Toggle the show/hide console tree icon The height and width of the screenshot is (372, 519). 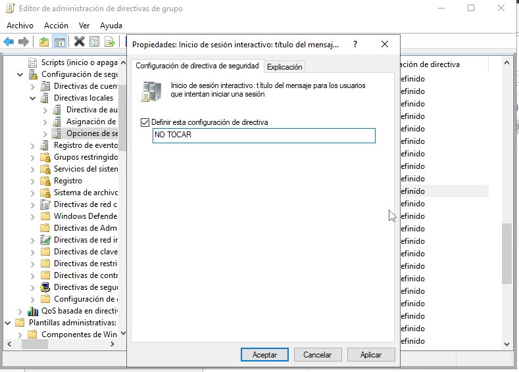(x=60, y=42)
